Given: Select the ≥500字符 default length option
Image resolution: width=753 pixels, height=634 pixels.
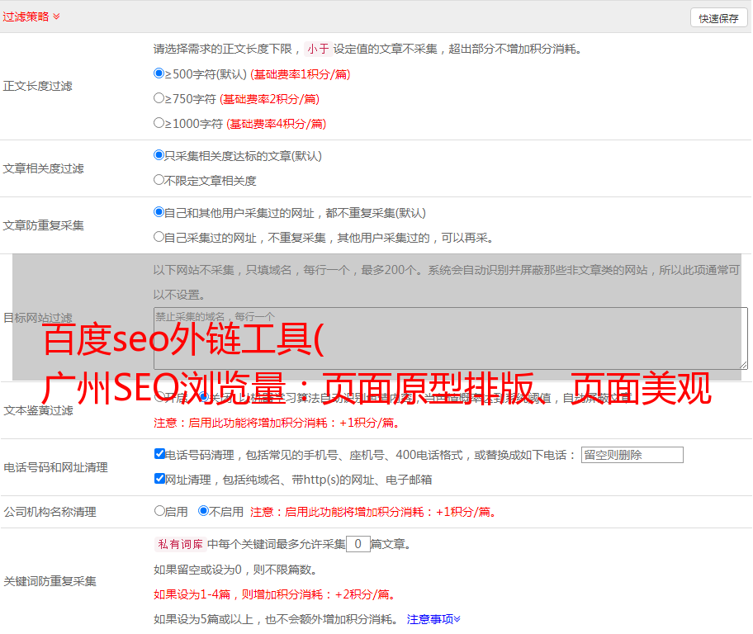Looking at the screenshot, I should [x=159, y=73].
